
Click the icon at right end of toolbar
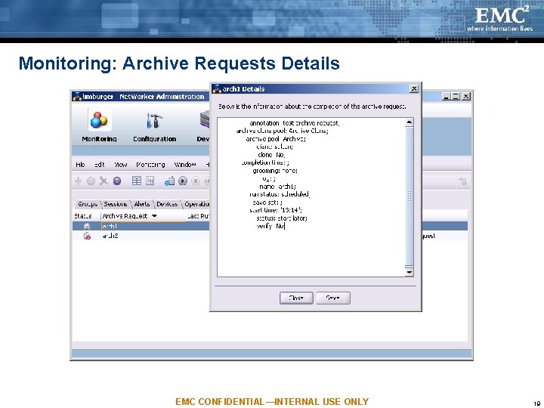coord(462,181)
